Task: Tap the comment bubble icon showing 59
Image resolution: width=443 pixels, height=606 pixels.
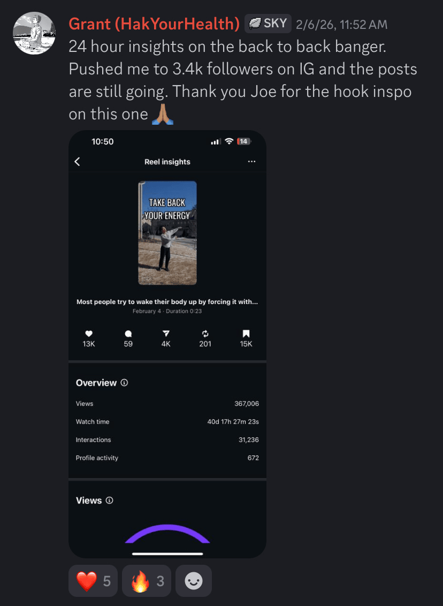Action: point(128,334)
